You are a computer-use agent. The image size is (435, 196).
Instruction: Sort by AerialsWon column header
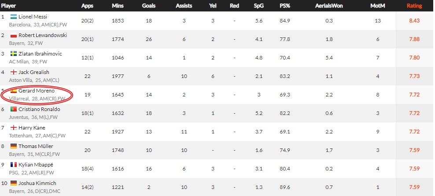pos(329,6)
